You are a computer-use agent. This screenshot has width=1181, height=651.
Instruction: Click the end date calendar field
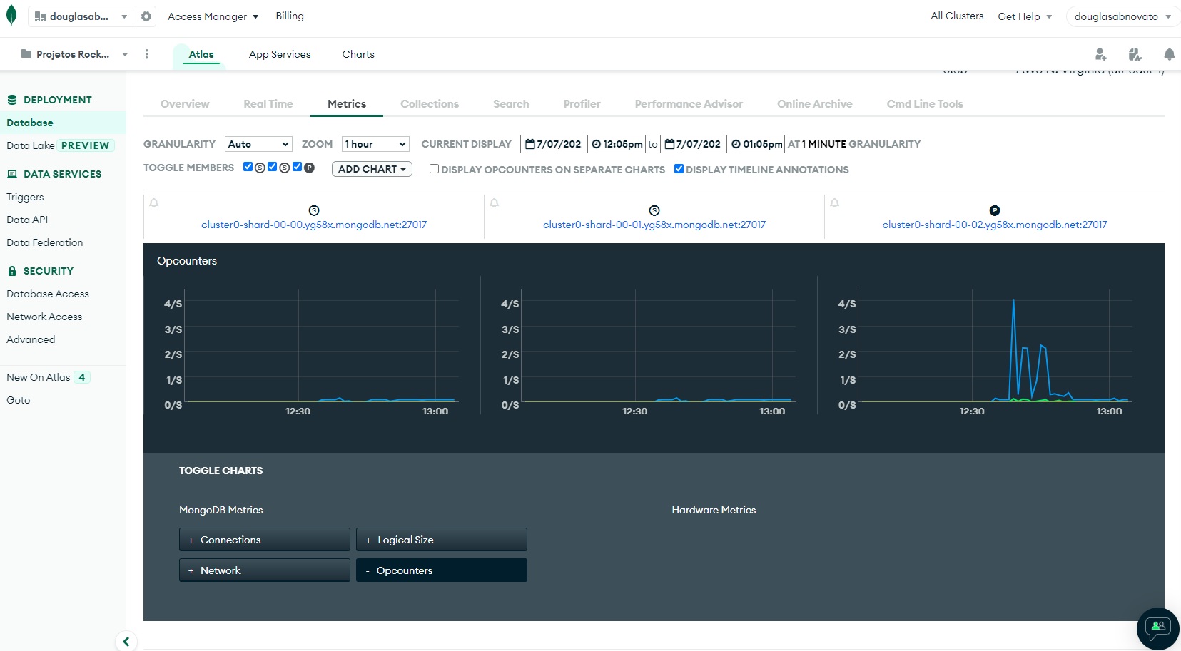pos(692,144)
